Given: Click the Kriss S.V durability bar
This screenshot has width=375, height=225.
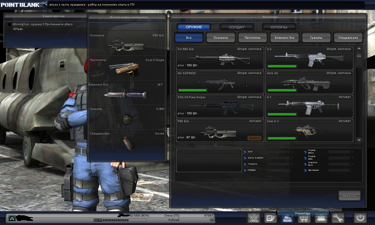Looking at the screenshot, I should (x=282, y=138).
